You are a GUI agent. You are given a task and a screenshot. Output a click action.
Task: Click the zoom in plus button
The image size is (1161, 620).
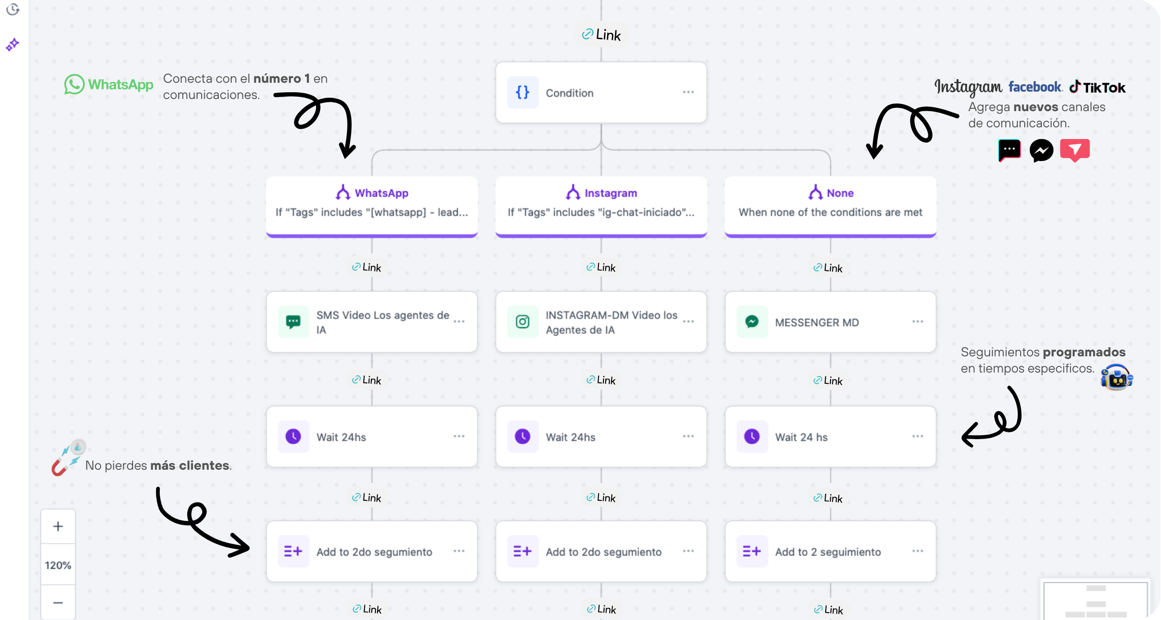[x=58, y=526]
